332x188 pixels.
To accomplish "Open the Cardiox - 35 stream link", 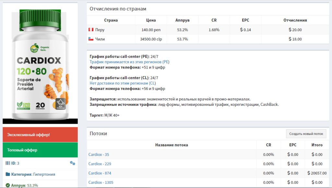I will point(99,155).
